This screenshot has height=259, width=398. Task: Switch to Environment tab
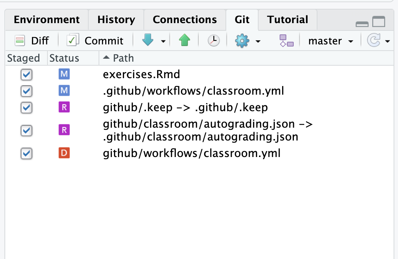click(47, 20)
